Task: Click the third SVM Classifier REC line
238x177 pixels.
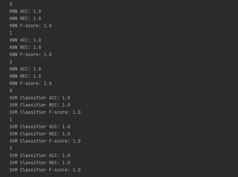Action: pos(40,163)
